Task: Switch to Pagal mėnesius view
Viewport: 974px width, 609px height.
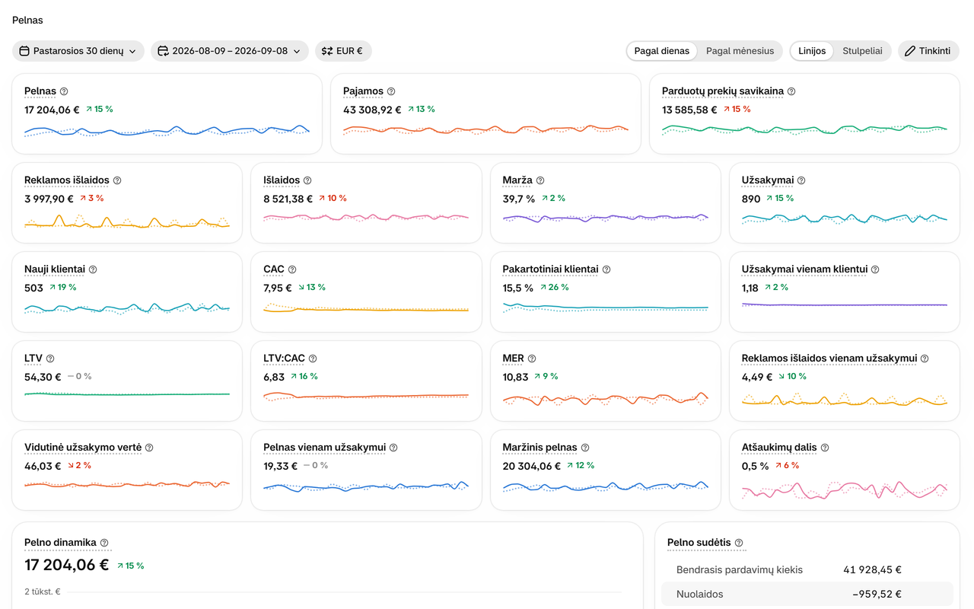Action: 740,51
